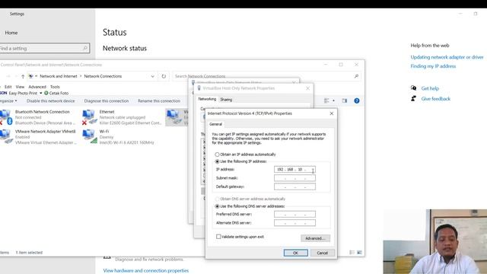Screen dimensions: 487x274
Task: Click the up-folder arrow in Network Connections
Action: coord(23,76)
